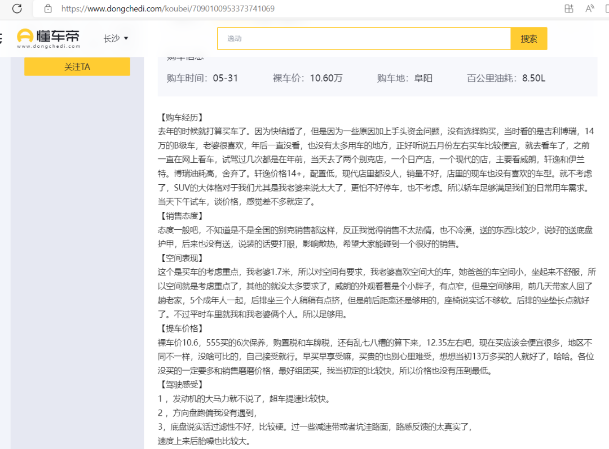Click the search input field with 逸动 placeholder
This screenshot has width=609, height=449.
click(364, 38)
